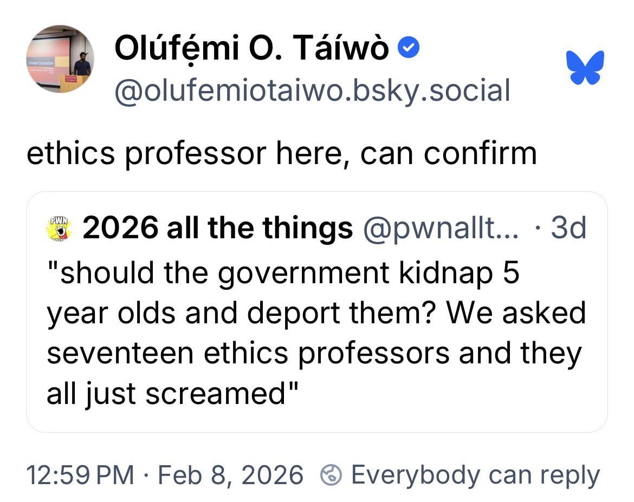Open the quoted line starting "should the government"

pyautogui.click(x=282, y=273)
